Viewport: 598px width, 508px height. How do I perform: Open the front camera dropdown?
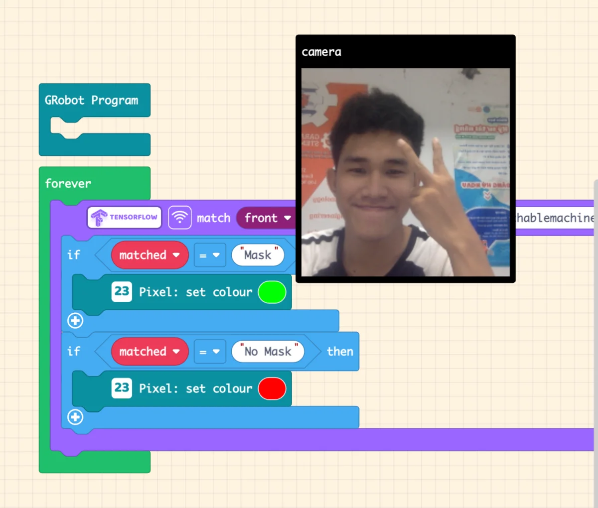coord(267,218)
